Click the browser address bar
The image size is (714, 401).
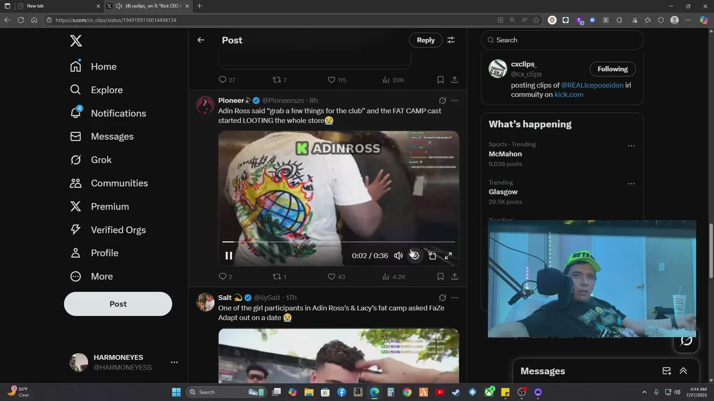coord(268,19)
